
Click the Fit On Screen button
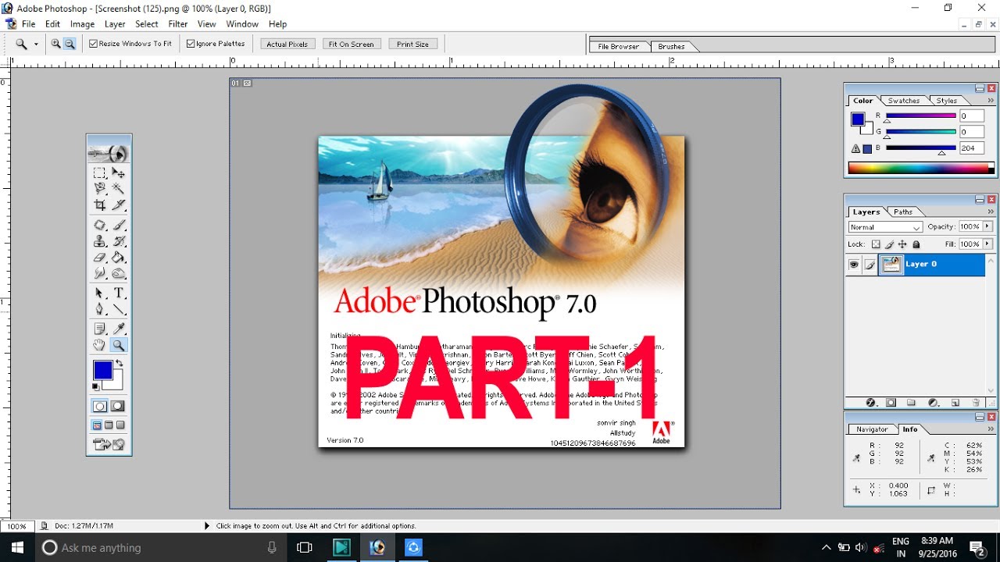pos(351,44)
